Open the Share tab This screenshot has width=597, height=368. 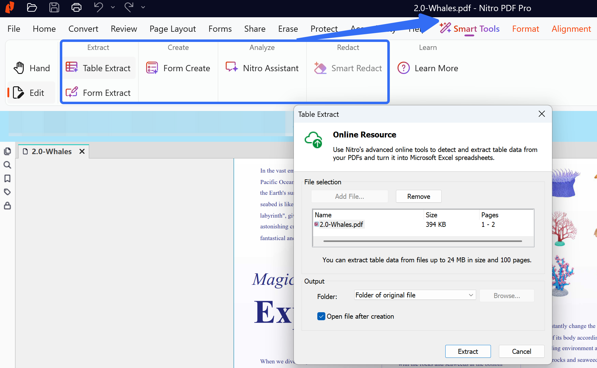[255, 29]
